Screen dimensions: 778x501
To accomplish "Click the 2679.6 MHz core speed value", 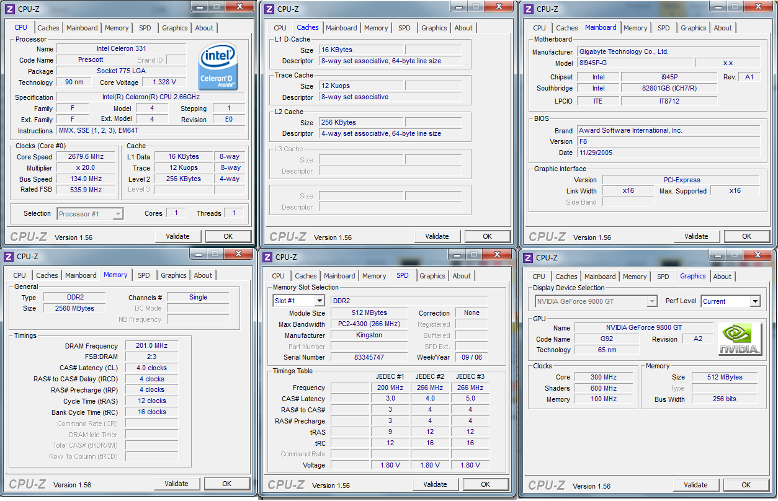I will pyautogui.click(x=86, y=157).
